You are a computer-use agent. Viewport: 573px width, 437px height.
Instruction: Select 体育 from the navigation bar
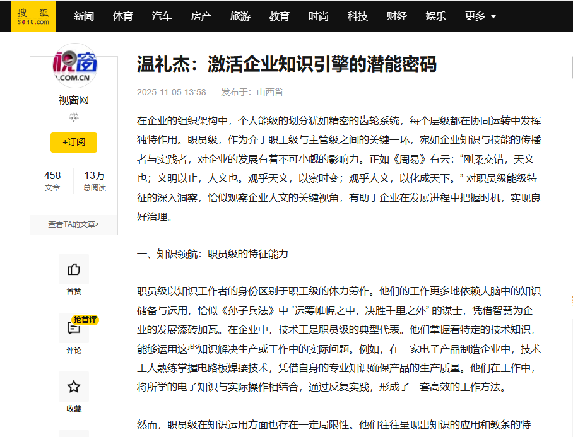123,16
